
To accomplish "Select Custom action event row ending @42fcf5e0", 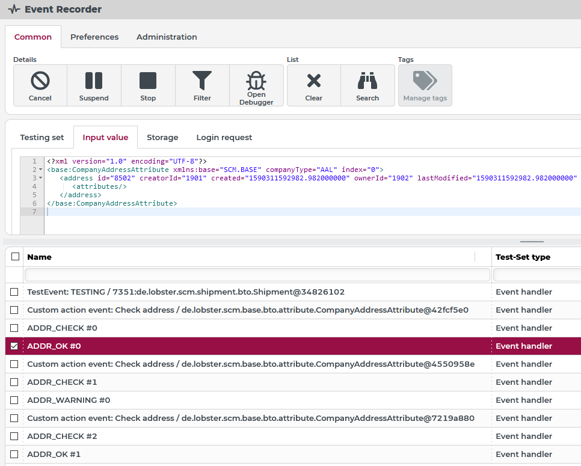I will [248, 310].
